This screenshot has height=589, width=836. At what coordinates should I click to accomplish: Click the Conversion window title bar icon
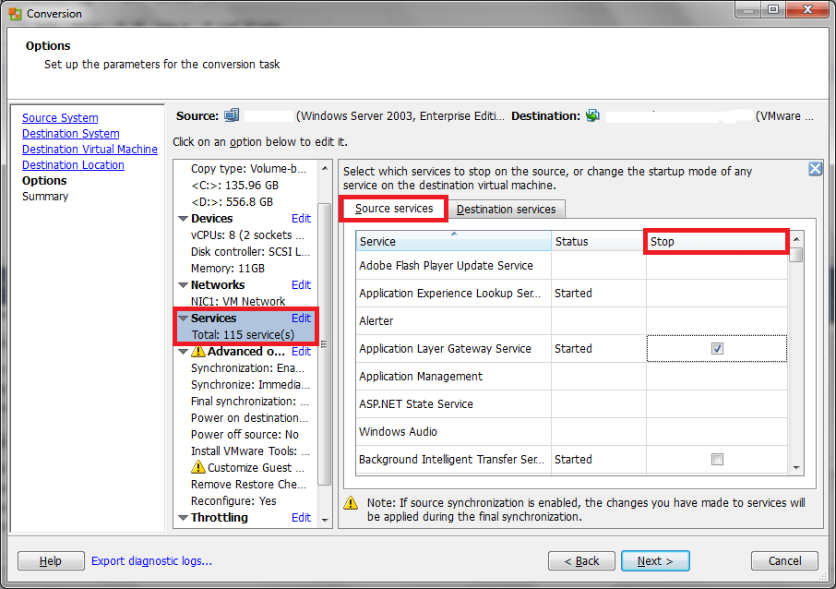click(x=15, y=13)
